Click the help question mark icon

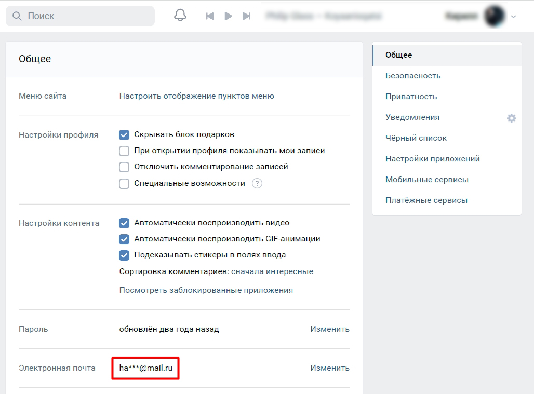(x=257, y=183)
